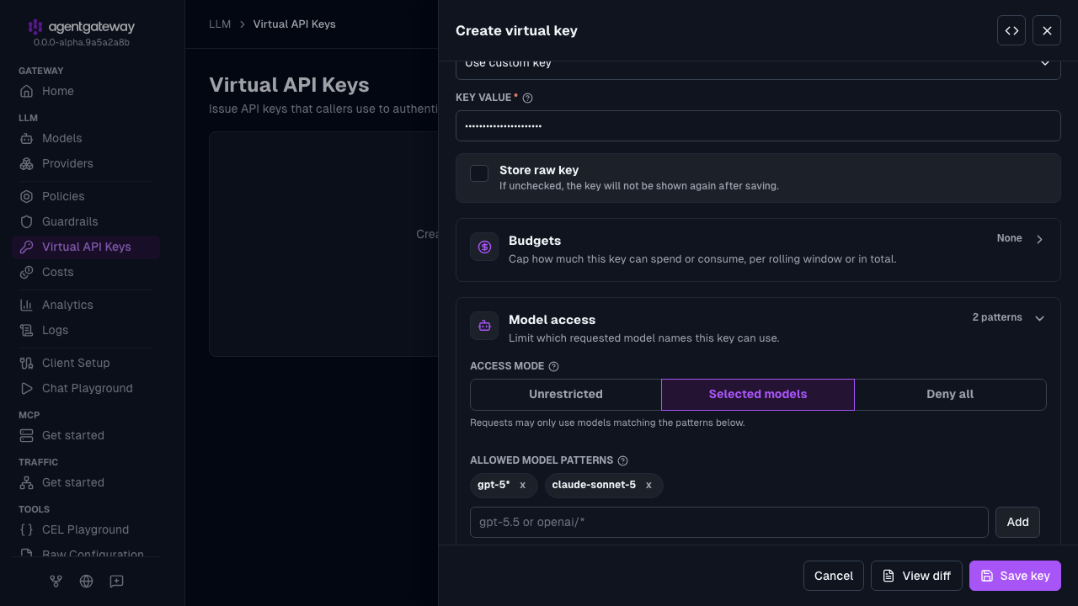Click the Models robot icon
The height and width of the screenshot is (606, 1078).
click(x=27, y=138)
